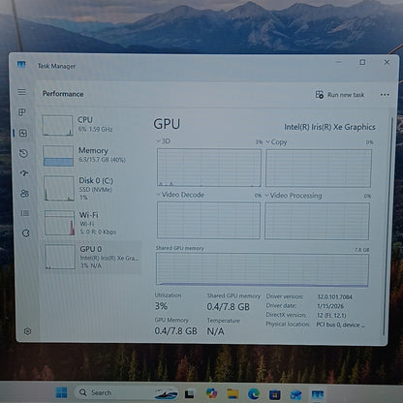The image size is (403, 403).
Task: Select Disk 0 (C:) resource
Action: 91,189
